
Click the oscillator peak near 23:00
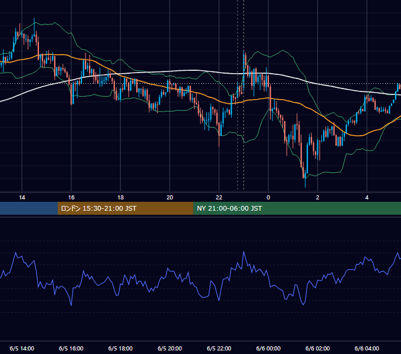(244, 252)
